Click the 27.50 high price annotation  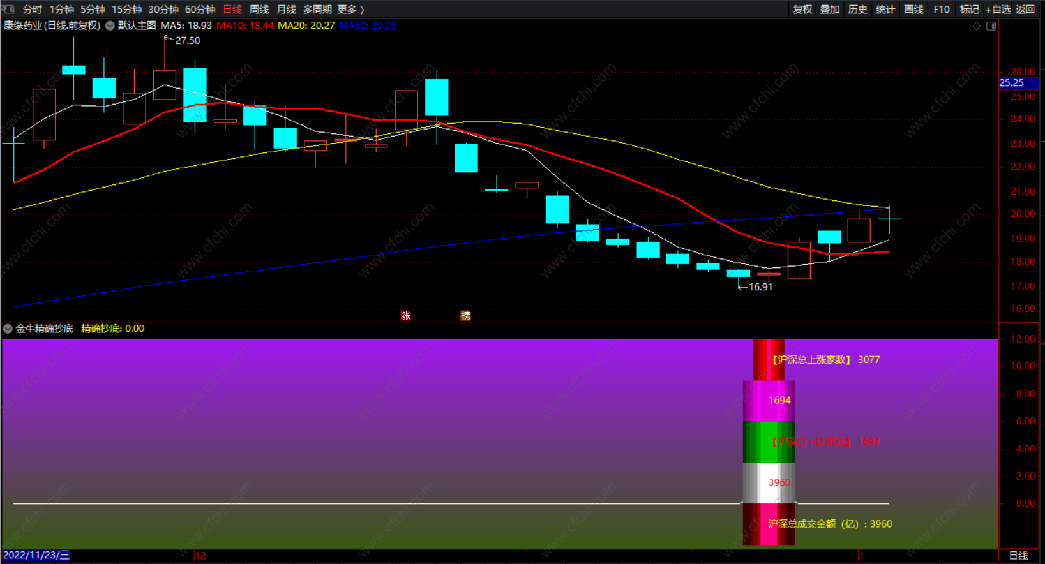[188, 40]
